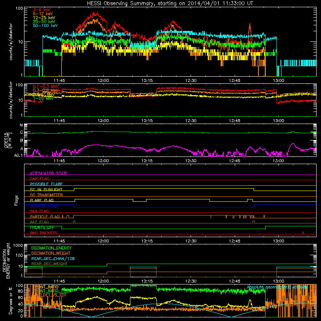This screenshot has height=321, width=321.
Task: Click "13:00" tick below the MeV panel
Action: pos(278,121)
